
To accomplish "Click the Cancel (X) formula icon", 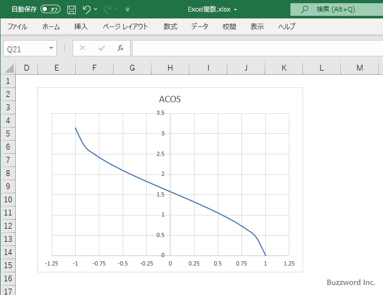I will [83, 48].
